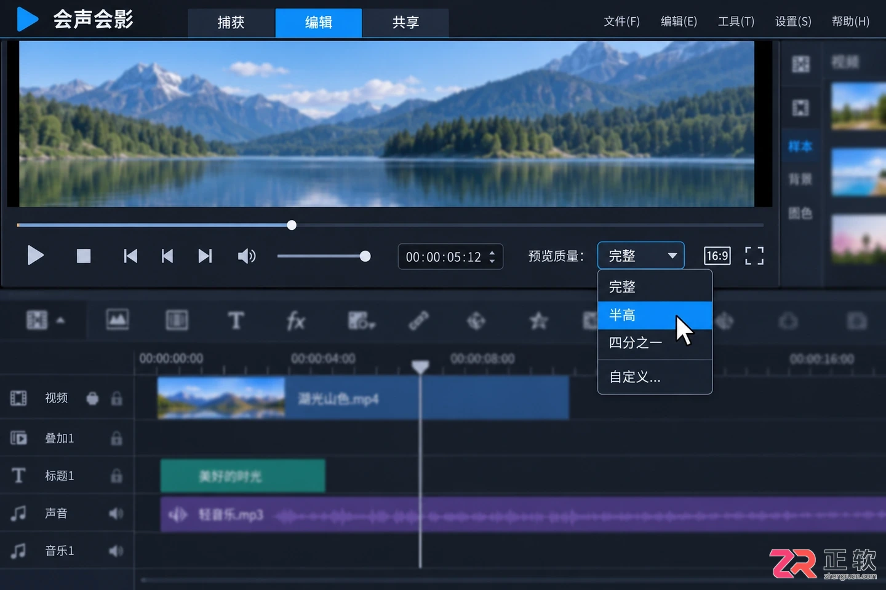This screenshot has width=886, height=590.
Task: Toggle fullscreen preview
Action: pos(754,256)
